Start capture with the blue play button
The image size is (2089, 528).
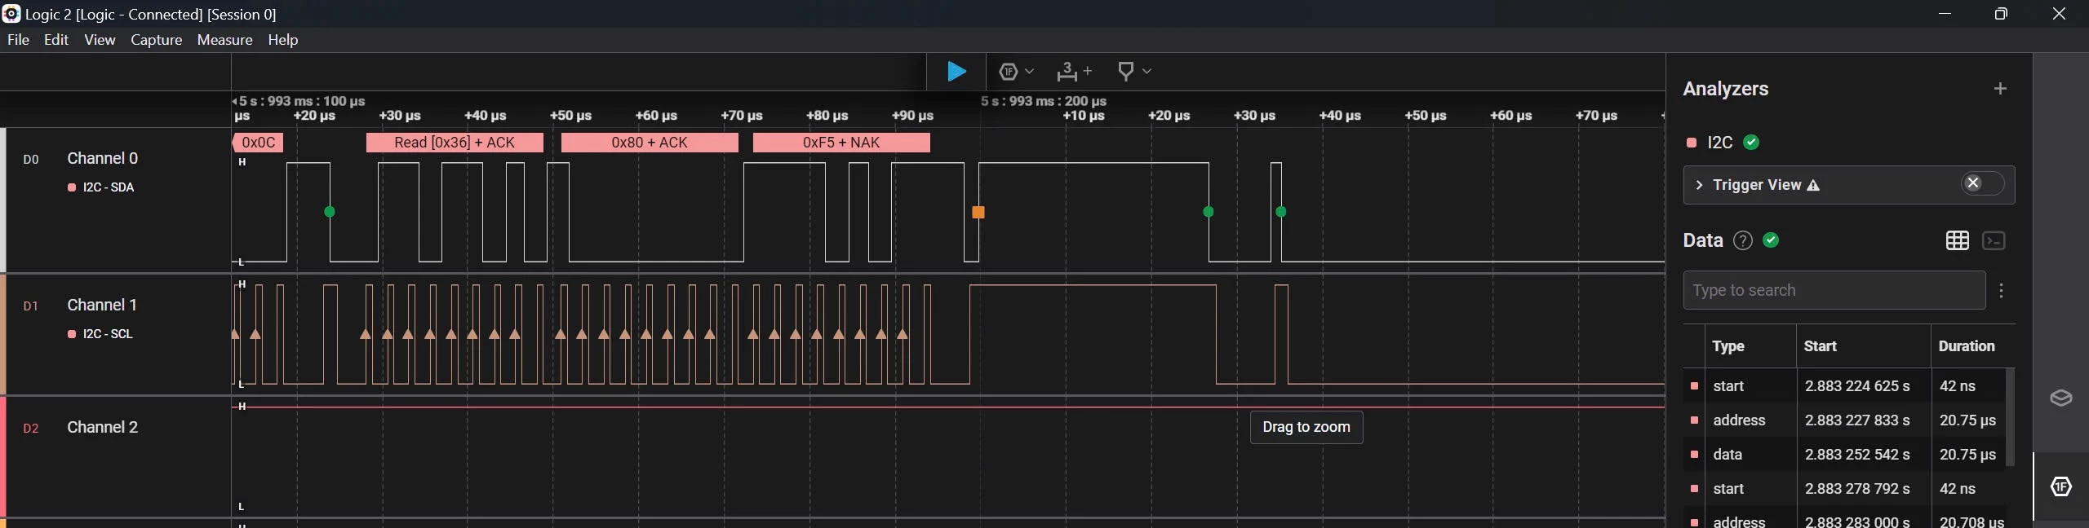[x=956, y=72]
